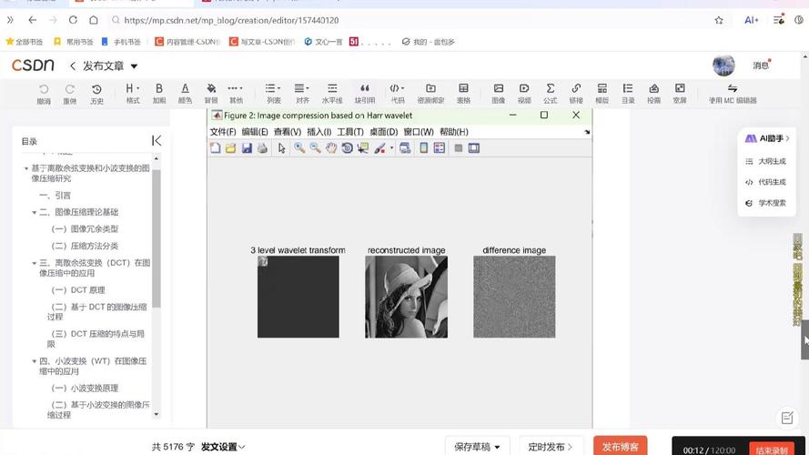Click the CSDN logo
This screenshot has height=455, width=809.
click(x=33, y=65)
